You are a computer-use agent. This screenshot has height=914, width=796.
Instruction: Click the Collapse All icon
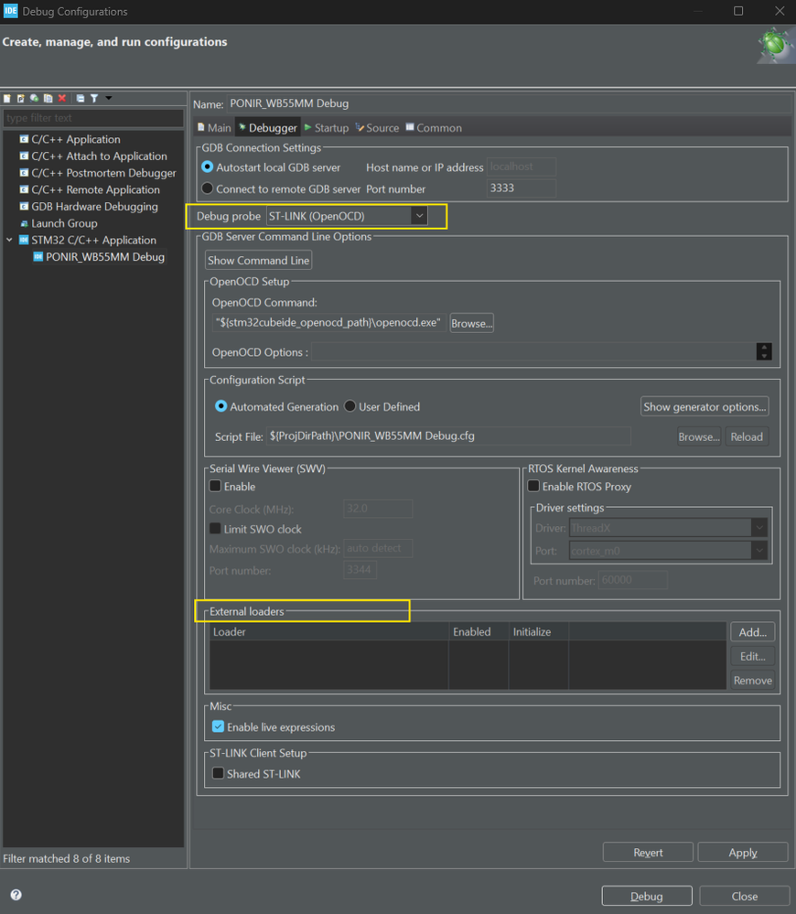81,99
